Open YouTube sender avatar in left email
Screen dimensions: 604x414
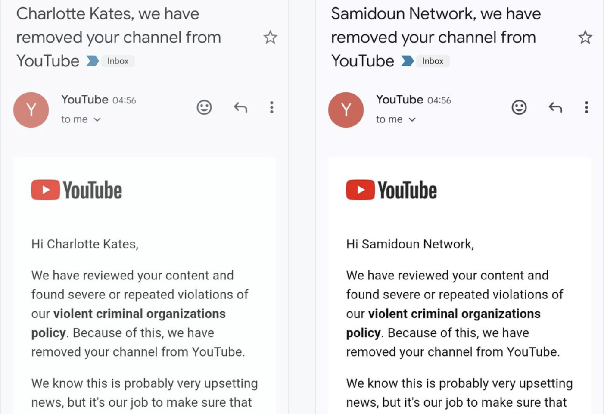tap(31, 110)
